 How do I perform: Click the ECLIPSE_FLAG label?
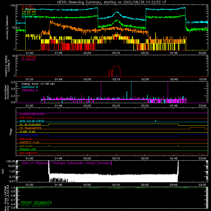[x=29, y=135]
